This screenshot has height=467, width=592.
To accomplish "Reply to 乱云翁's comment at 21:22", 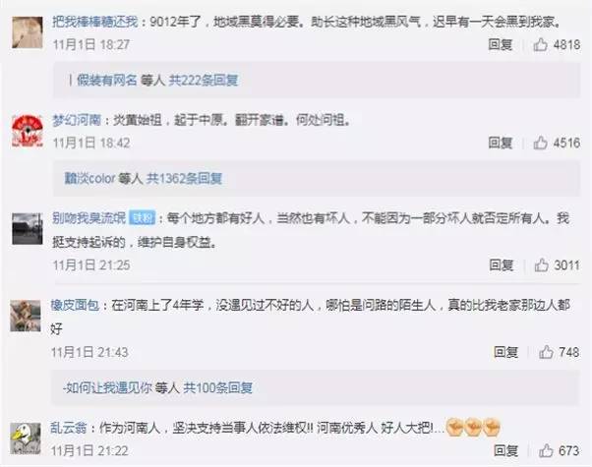I will (505, 450).
